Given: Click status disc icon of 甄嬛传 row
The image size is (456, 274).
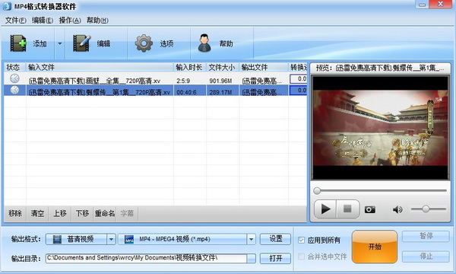Looking at the screenshot, I should pos(14,90).
